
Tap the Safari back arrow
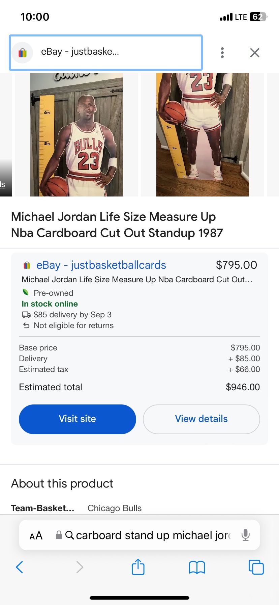tap(20, 567)
